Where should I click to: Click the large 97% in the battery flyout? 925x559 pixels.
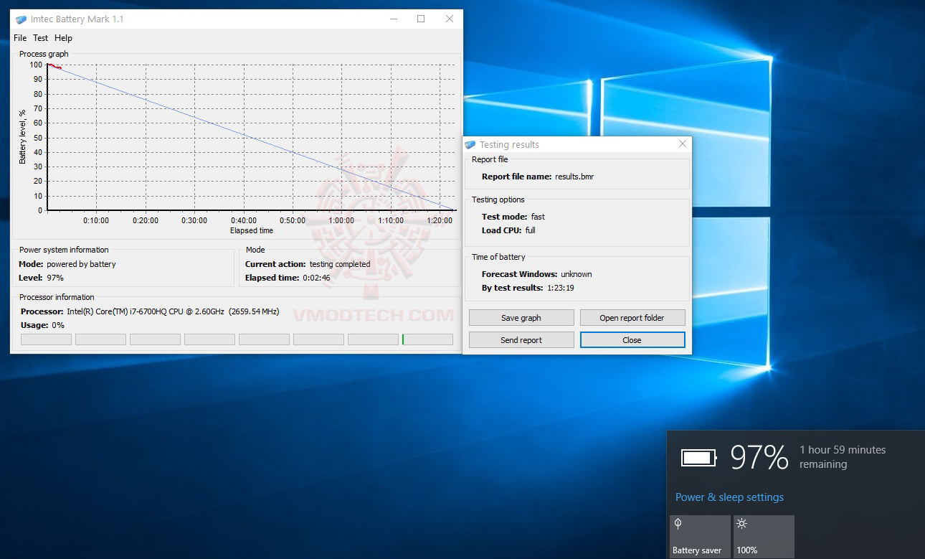tap(759, 457)
